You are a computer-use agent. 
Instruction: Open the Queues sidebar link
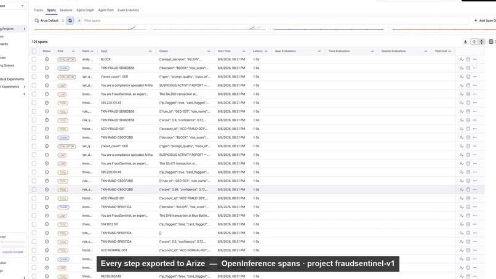point(7,65)
